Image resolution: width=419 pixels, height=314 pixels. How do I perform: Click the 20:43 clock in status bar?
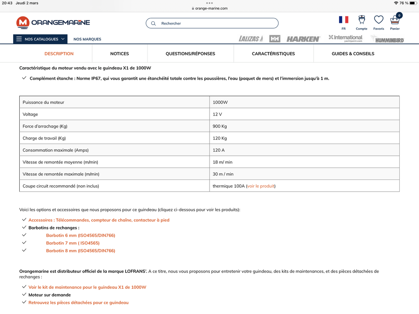pyautogui.click(x=7, y=3)
